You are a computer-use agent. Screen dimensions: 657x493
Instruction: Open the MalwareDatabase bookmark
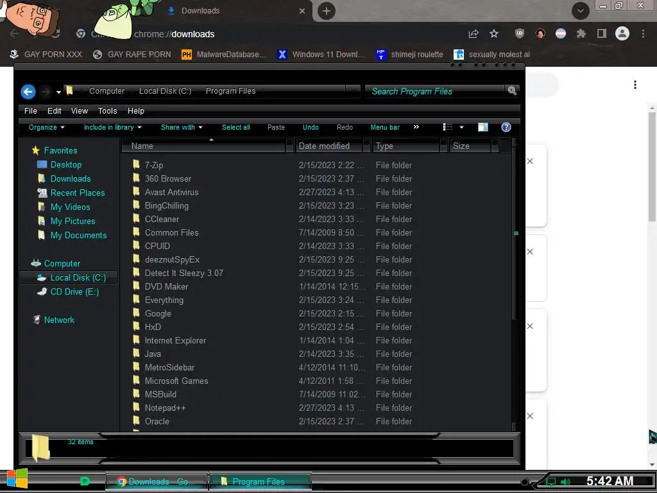tap(224, 55)
